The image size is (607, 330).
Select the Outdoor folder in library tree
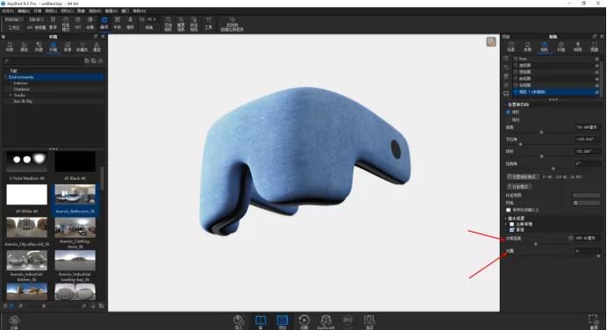[x=22, y=90]
